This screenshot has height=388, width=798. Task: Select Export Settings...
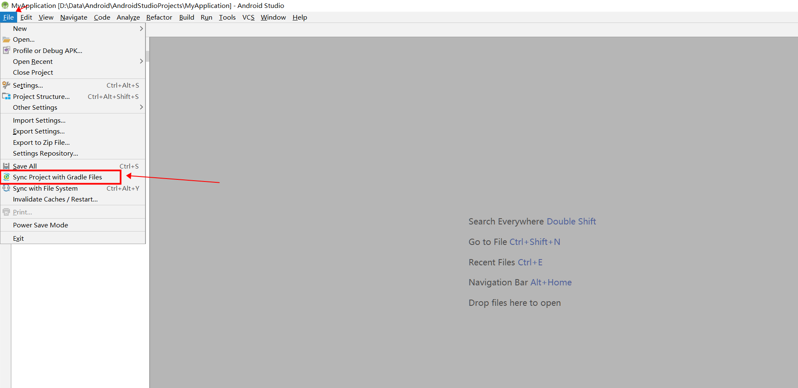(73, 131)
